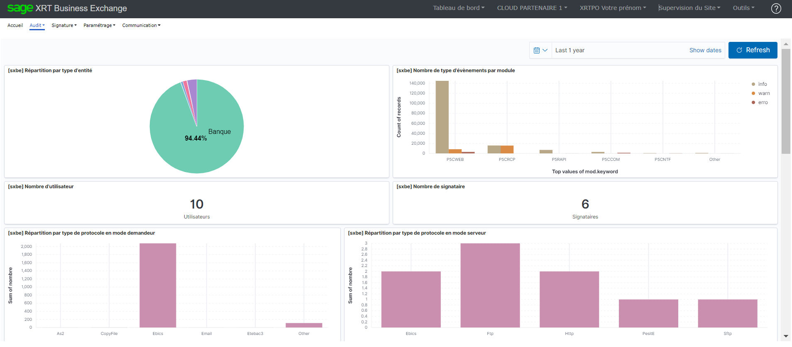Expand the Supervision du Site menu
The height and width of the screenshot is (347, 792).
point(689,8)
